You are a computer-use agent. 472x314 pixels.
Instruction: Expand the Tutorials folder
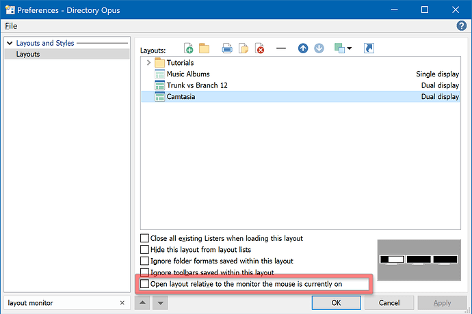(x=148, y=63)
